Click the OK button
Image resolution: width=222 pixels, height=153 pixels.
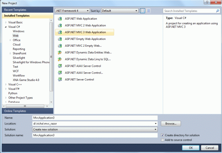click(191, 148)
